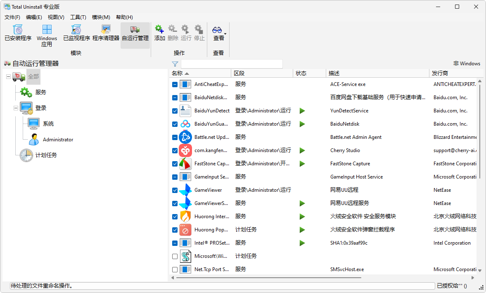Select the Administrator node in sidebar
The image size is (486, 293).
click(58, 139)
